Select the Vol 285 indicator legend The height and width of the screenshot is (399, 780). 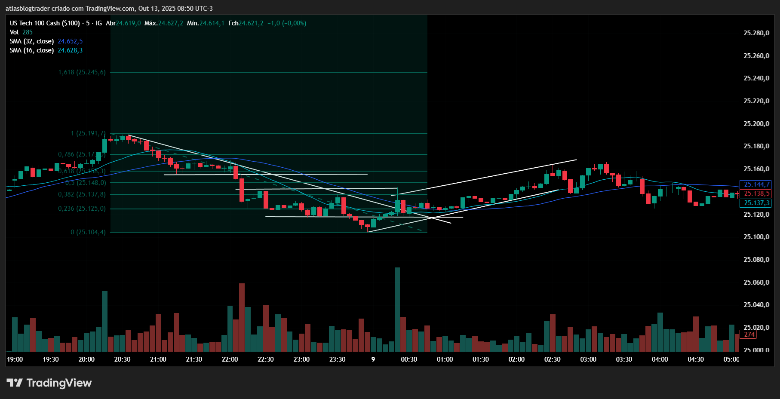(x=21, y=32)
